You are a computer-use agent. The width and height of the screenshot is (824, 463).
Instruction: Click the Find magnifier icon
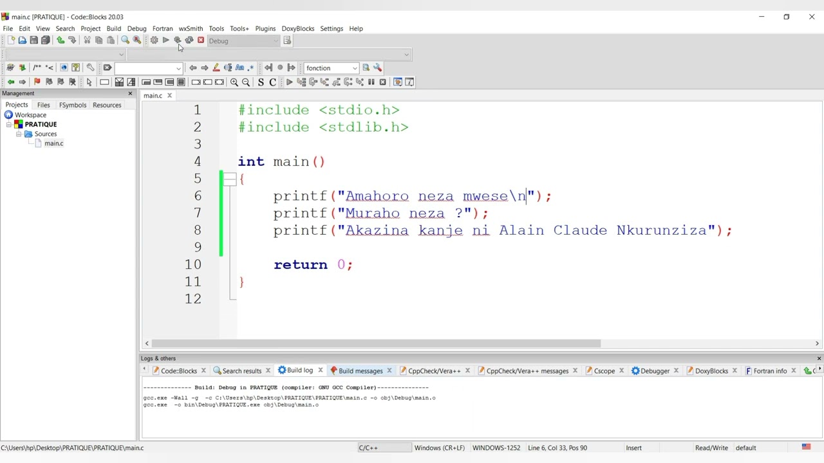pyautogui.click(x=125, y=41)
